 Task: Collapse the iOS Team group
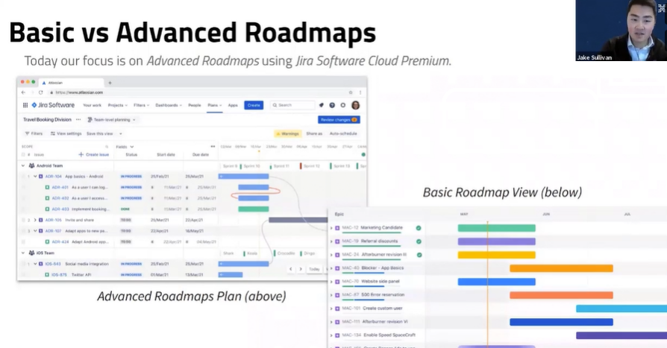[23, 253]
